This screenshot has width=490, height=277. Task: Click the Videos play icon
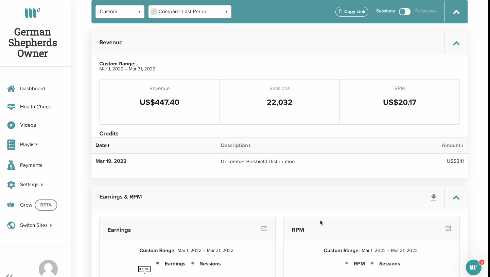11,125
